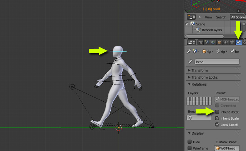Open the editor type selector in Properties header
This screenshot has height=151, width=246.
(191, 42)
